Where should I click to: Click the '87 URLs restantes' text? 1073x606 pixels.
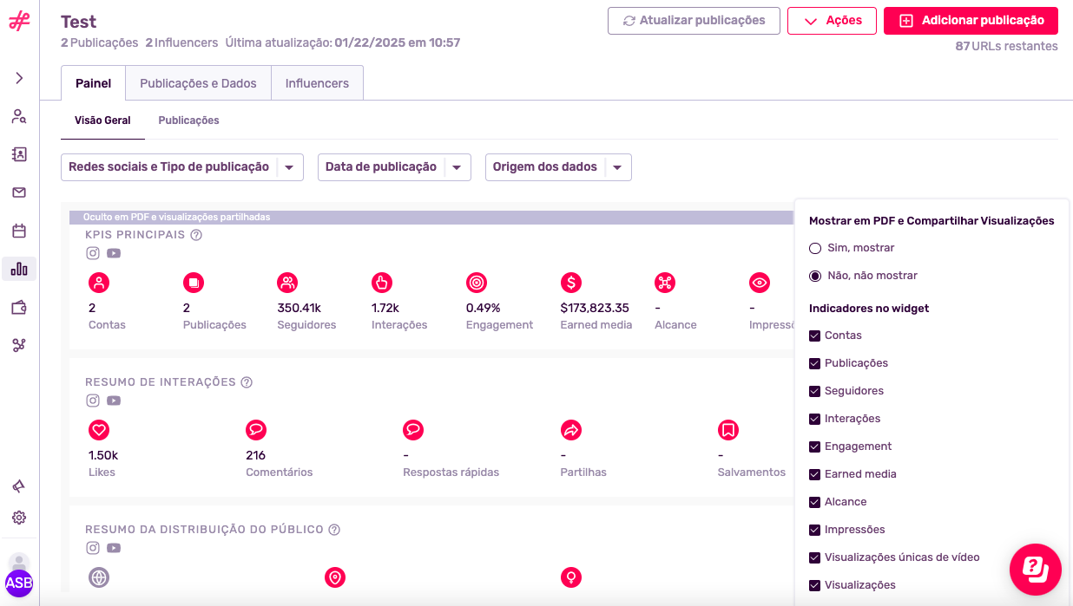tap(1006, 47)
